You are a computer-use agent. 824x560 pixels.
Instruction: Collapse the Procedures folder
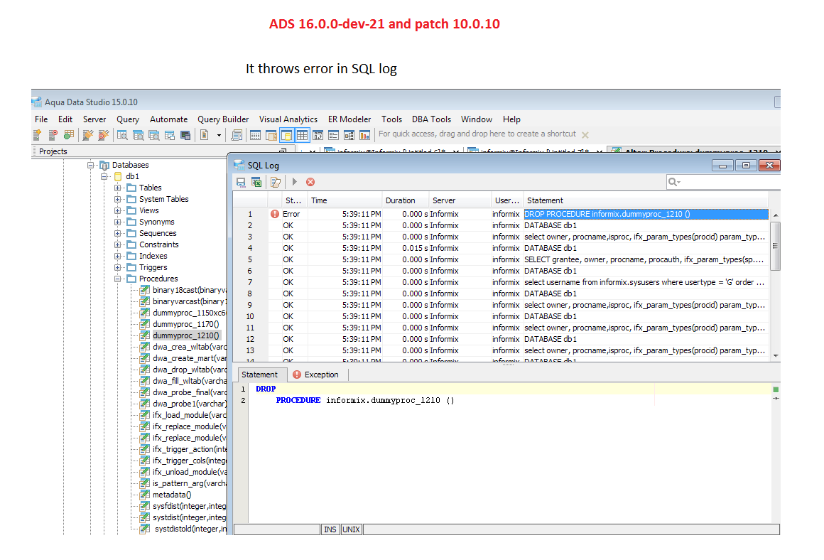click(x=118, y=279)
